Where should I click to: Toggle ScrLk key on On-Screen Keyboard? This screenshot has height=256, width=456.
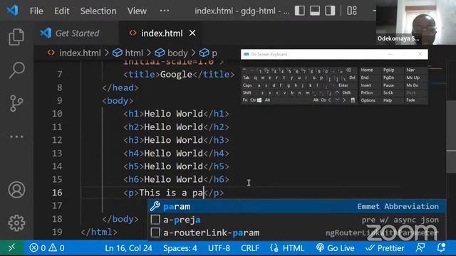click(388, 92)
